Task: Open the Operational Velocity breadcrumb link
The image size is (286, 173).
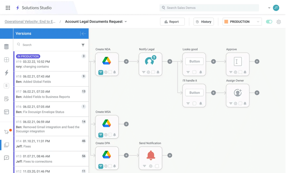Action: (x=30, y=21)
